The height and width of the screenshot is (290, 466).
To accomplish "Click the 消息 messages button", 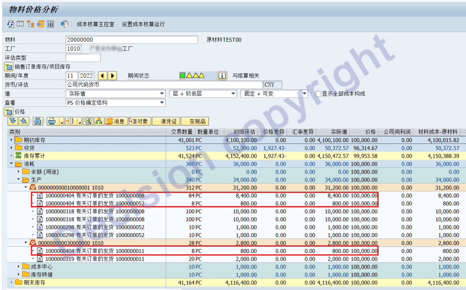I will point(116,121).
